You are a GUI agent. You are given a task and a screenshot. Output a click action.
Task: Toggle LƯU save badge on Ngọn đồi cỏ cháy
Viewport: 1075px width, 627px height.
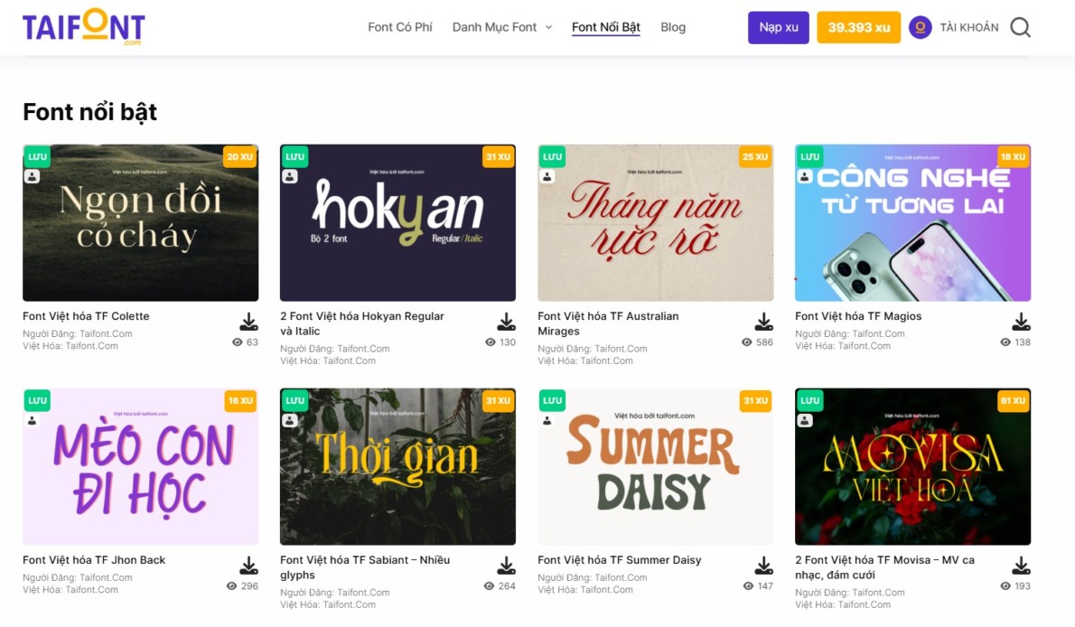[x=37, y=157]
